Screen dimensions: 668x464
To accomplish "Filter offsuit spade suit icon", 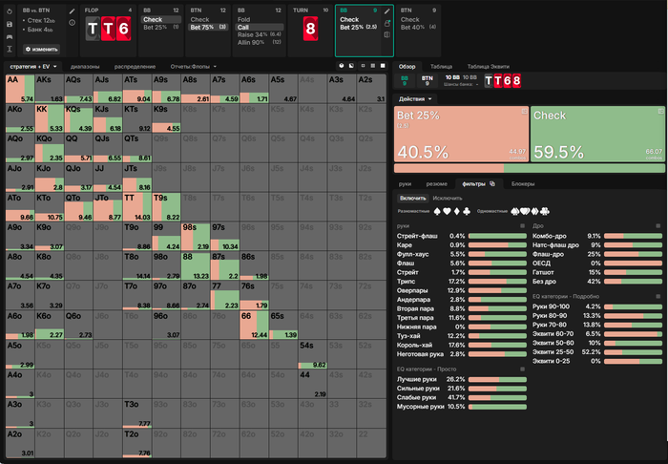I will (x=437, y=211).
